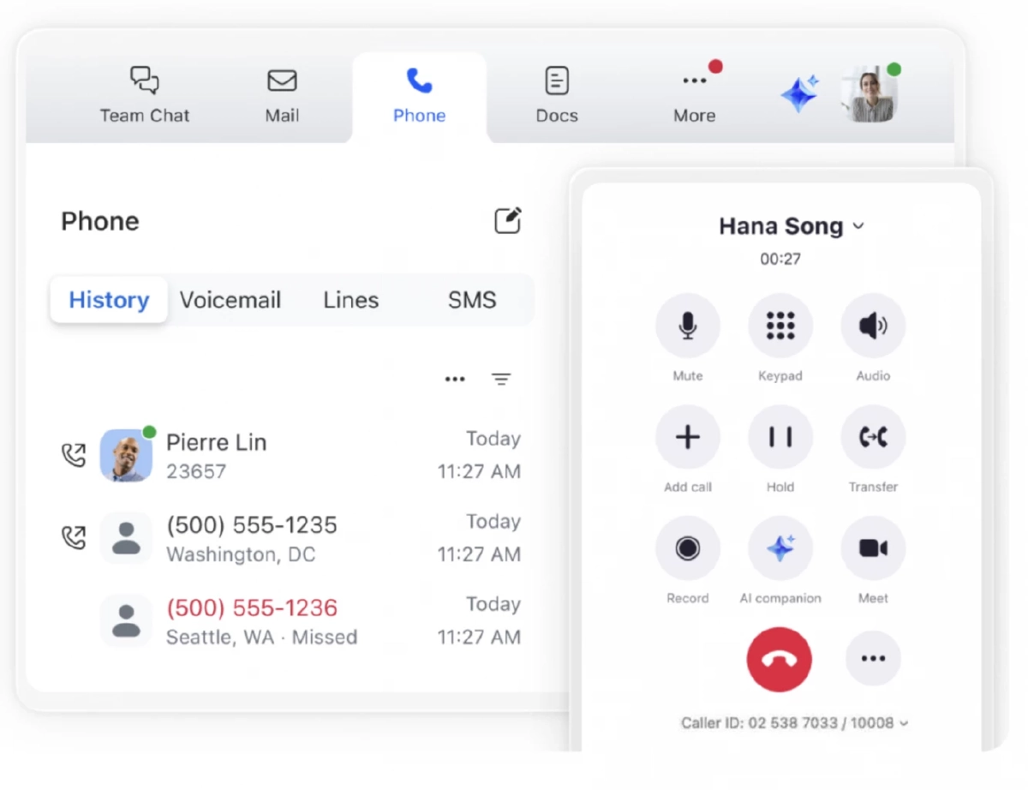Switch to the Voicemail tab
This screenshot has width=1028, height=790.
(231, 300)
